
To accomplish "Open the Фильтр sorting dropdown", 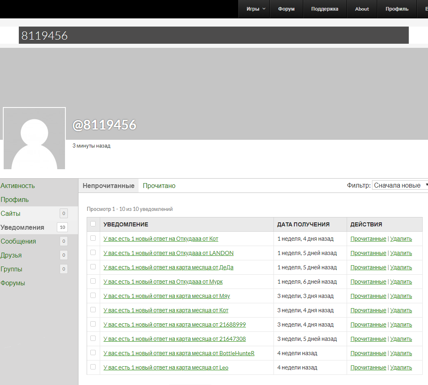I will [x=400, y=185].
